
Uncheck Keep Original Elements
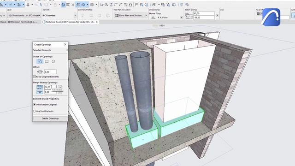point(35,77)
